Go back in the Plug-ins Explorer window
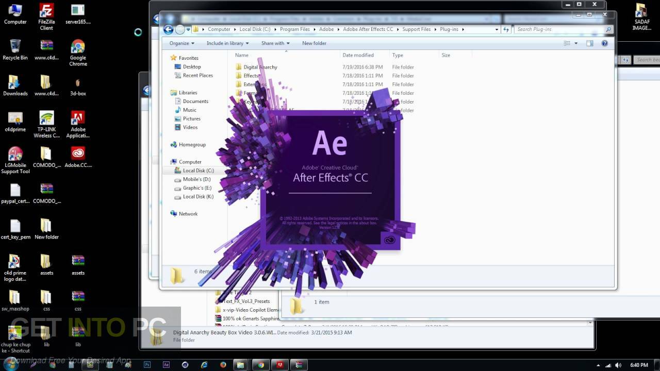Screen dimensions: 660x371 (x=169, y=29)
